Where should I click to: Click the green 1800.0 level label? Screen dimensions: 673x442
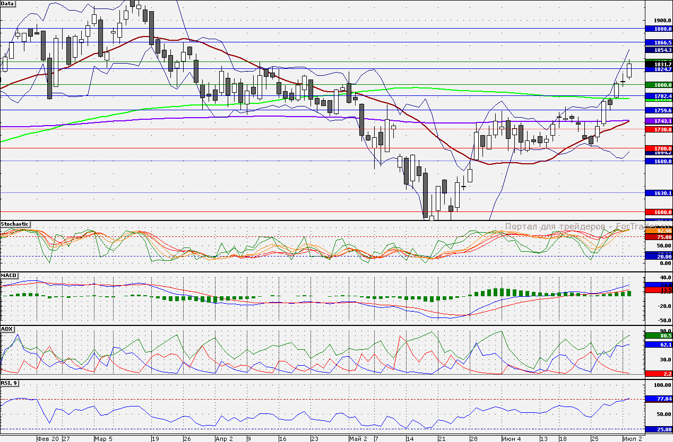659,85
